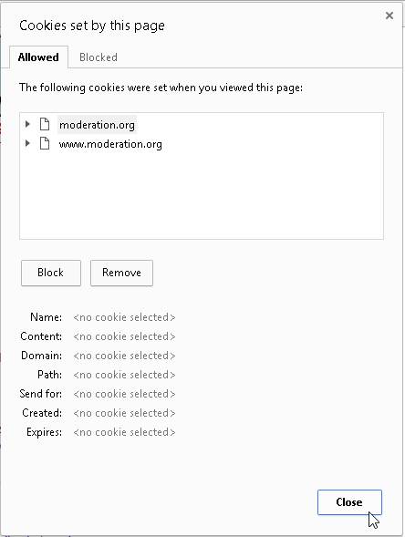The image size is (405, 537).
Task: Click the Created field placeholder value
Action: pyautogui.click(x=124, y=413)
